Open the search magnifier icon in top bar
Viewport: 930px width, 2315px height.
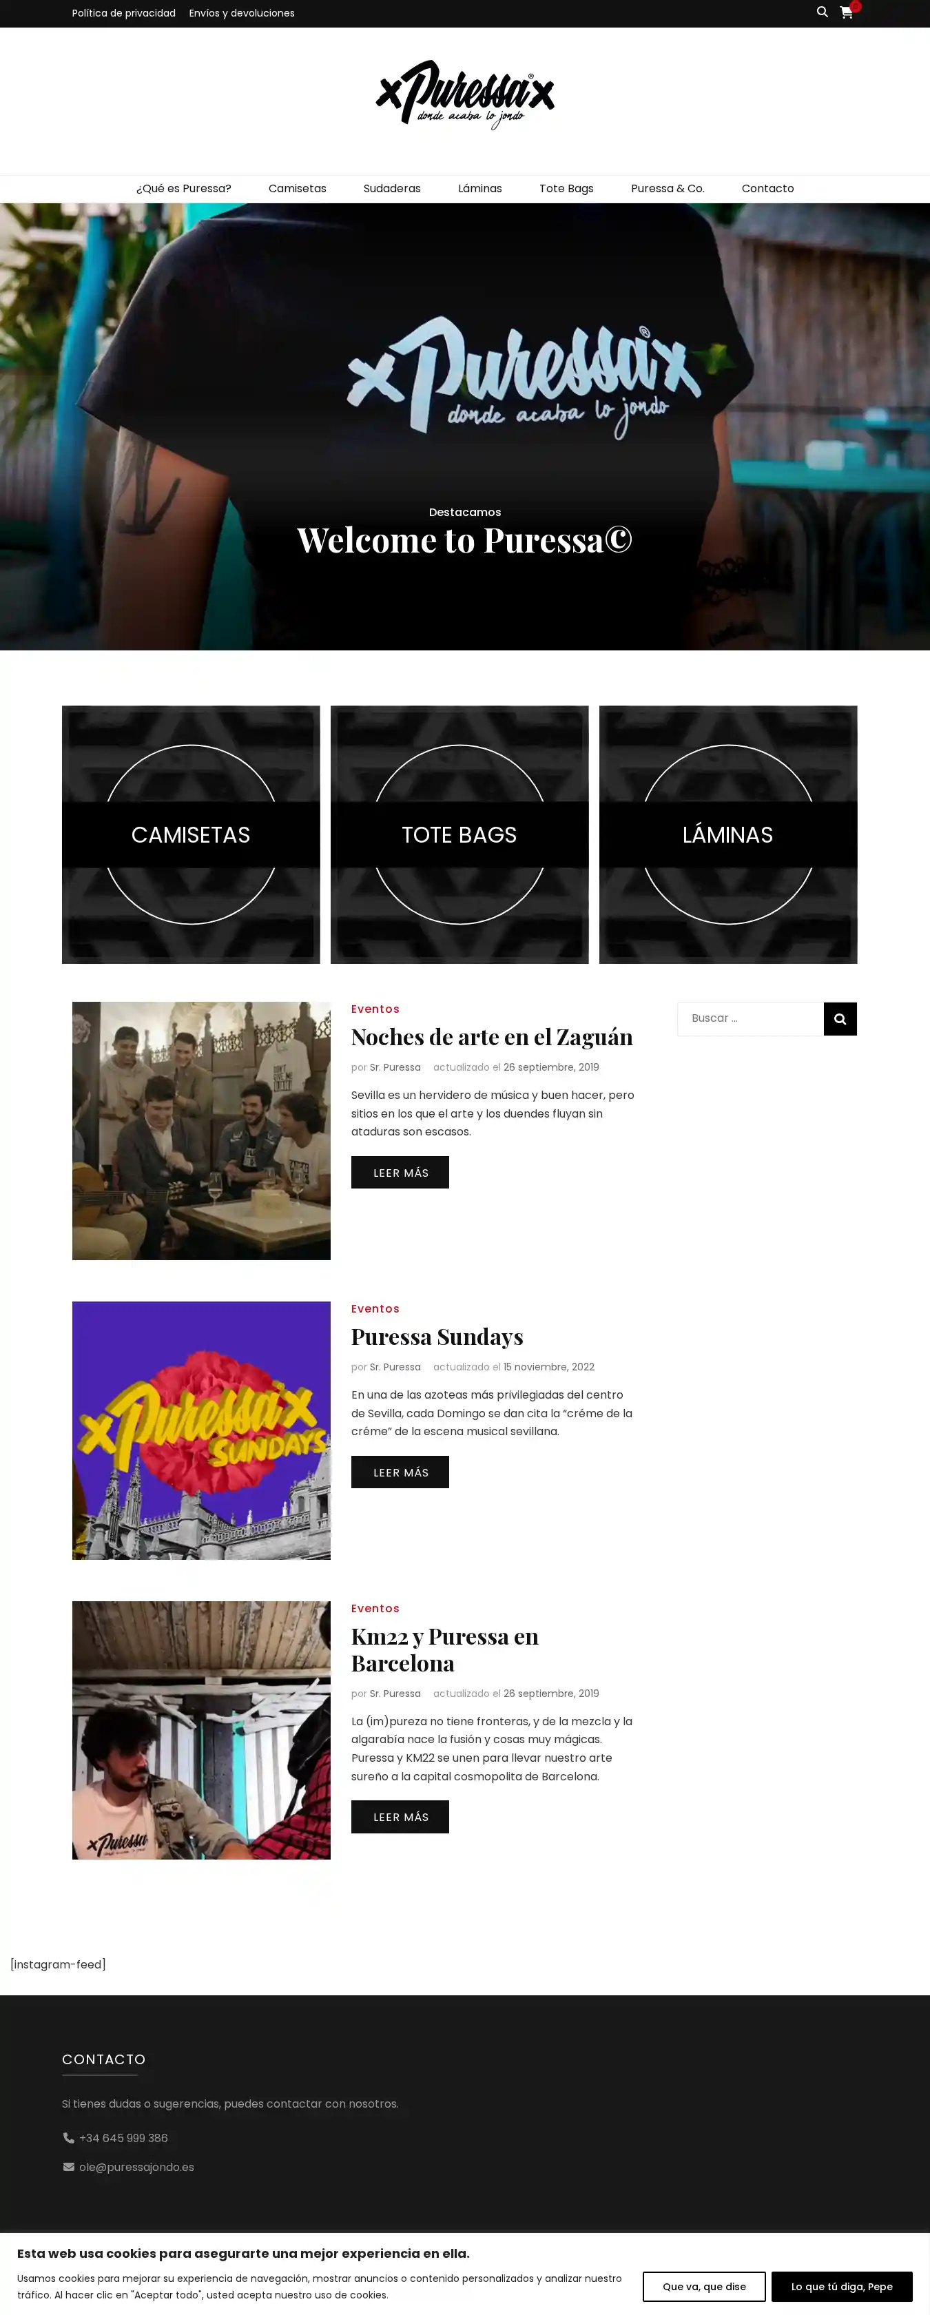pos(821,12)
